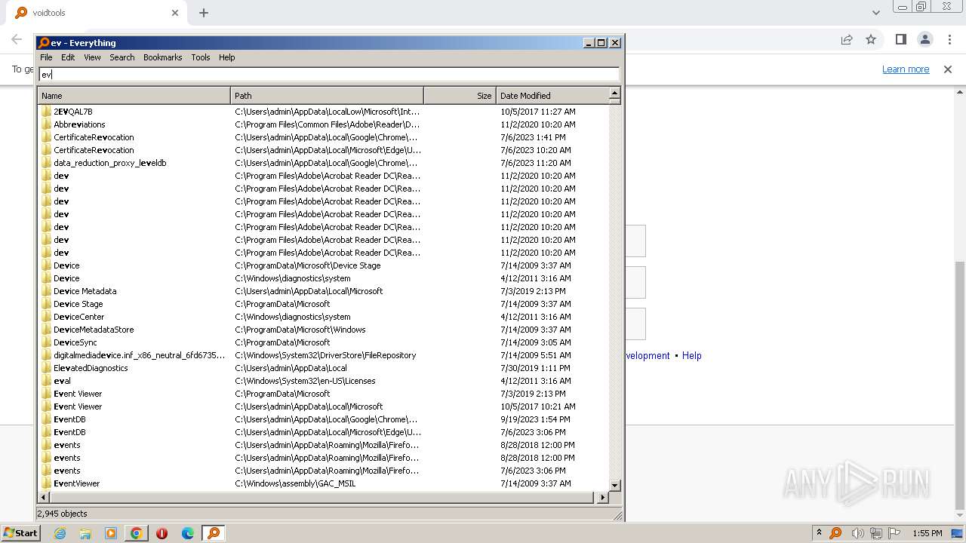Click the volume icon in system tray
966x543 pixels.
click(x=858, y=533)
